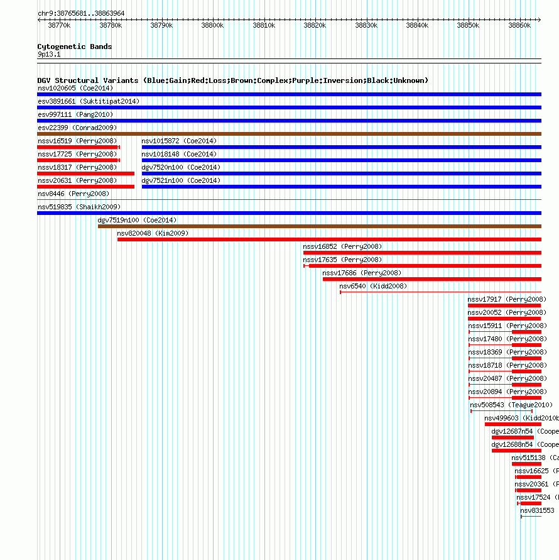Open the nsv6540 (Kidd2008) label
Viewport: 559px width, 560px height.
pyautogui.click(x=373, y=287)
